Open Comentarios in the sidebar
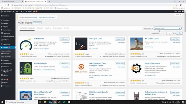This screenshot has height=104, width=186. tap(7, 30)
